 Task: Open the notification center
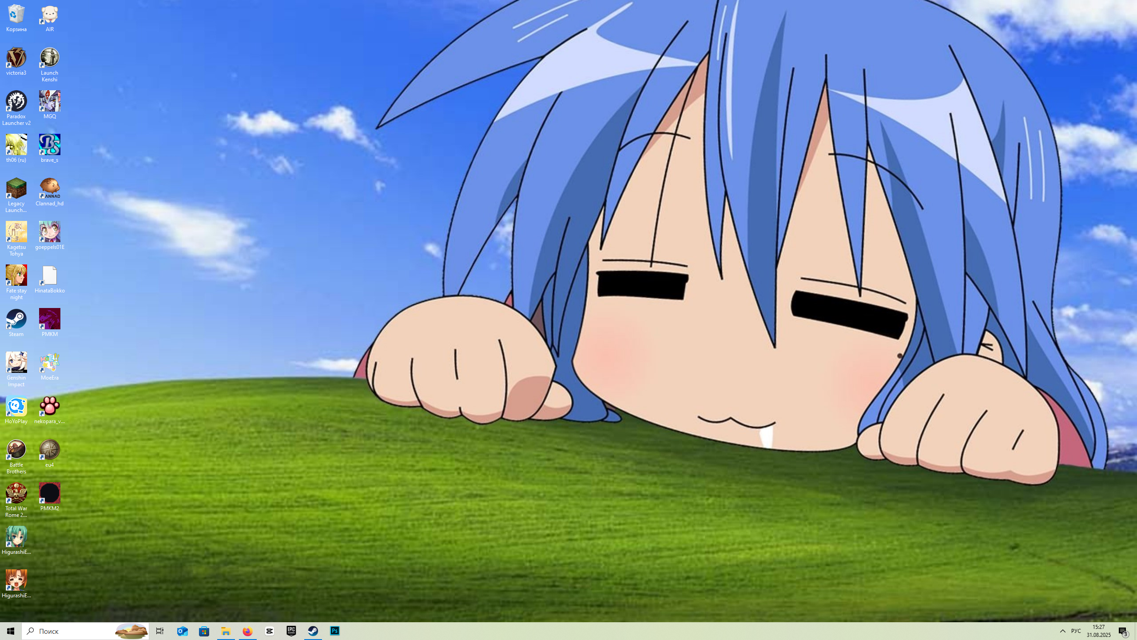(x=1123, y=631)
